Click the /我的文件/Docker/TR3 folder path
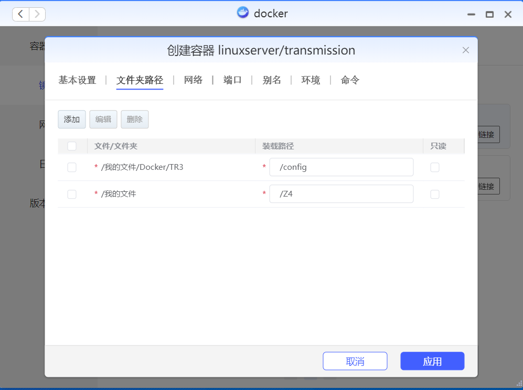The height and width of the screenshot is (390, 523). pyautogui.click(x=142, y=167)
